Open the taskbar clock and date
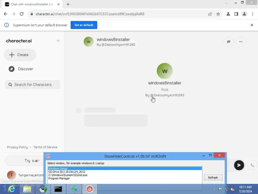This screenshot has height=194, width=258. click(245, 189)
